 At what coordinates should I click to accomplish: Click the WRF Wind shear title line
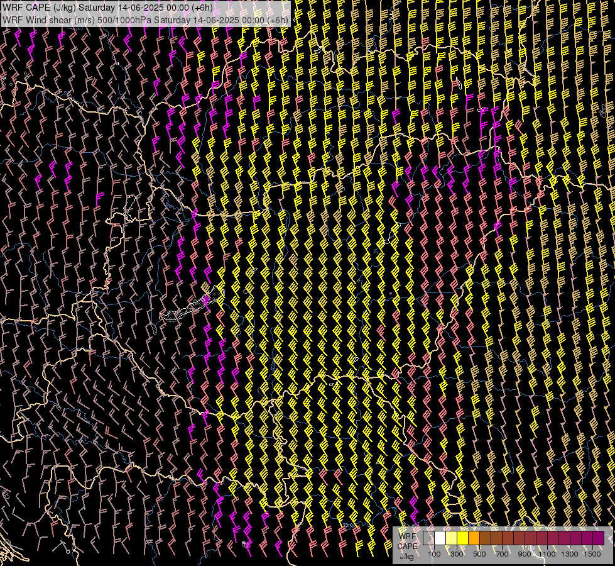[146, 19]
